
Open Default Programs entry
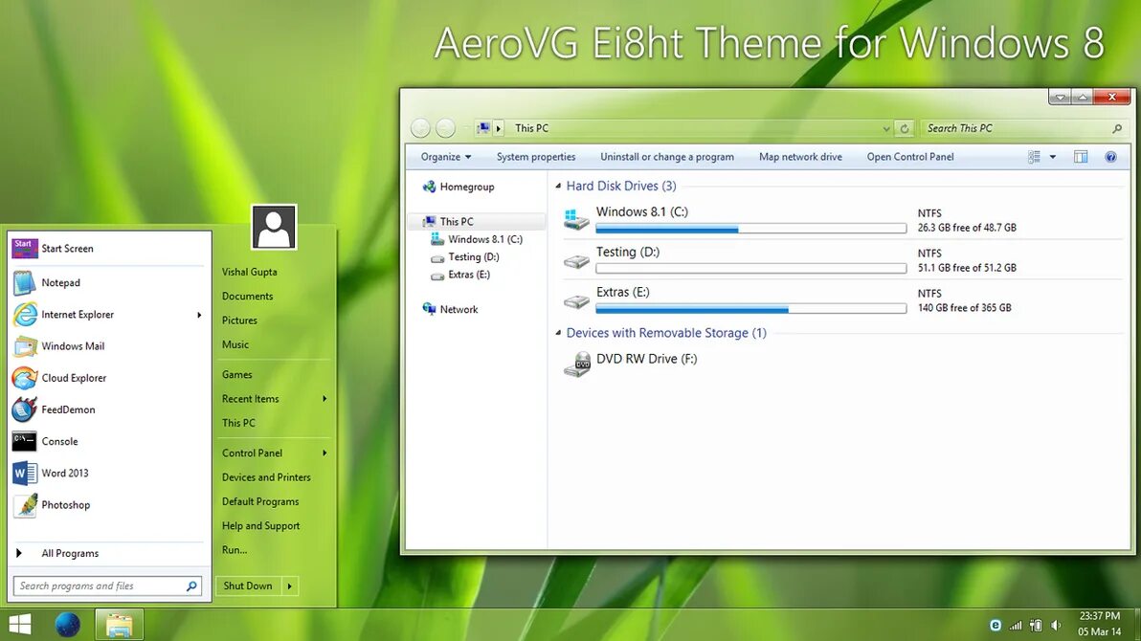pyautogui.click(x=260, y=502)
